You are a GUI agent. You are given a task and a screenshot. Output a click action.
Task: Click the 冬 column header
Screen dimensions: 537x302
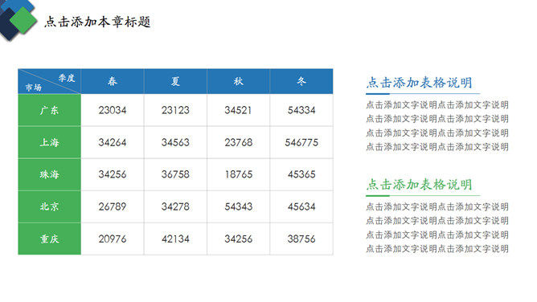(x=301, y=81)
